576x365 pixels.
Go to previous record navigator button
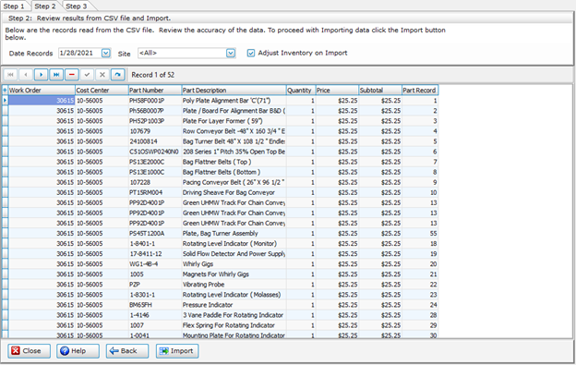[x=26, y=75]
